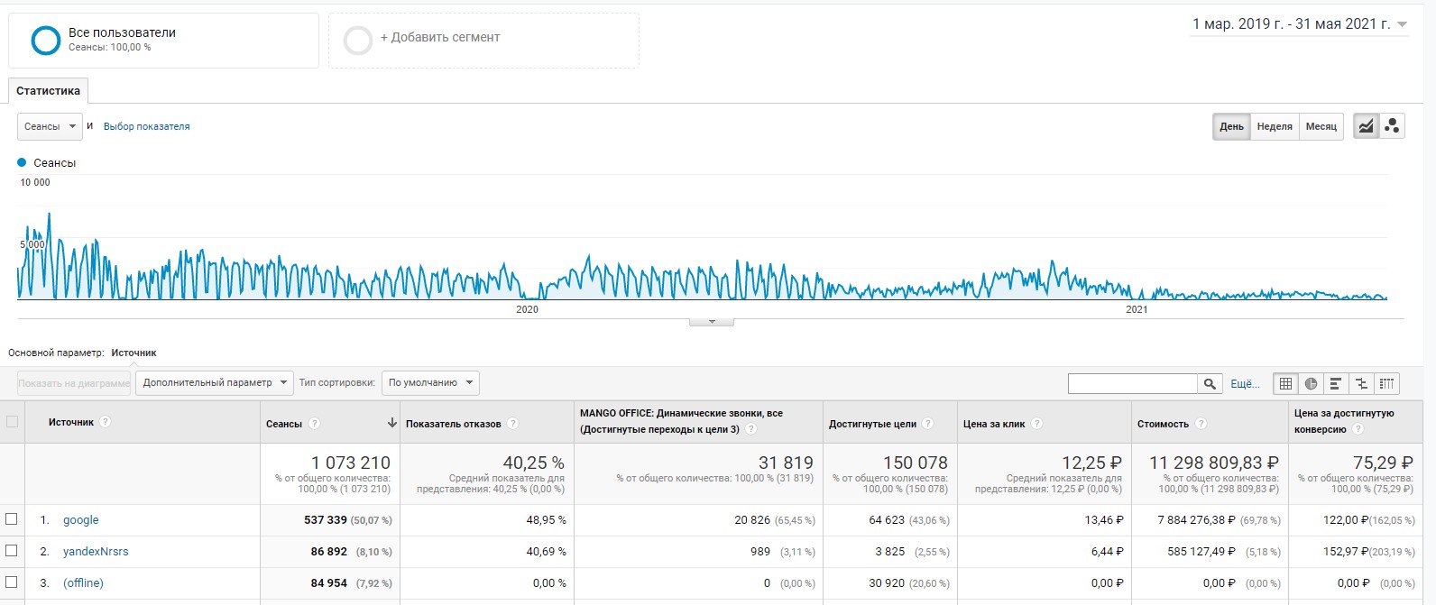Toggle the select-all checkbox in table header
Viewport: 1436px width, 605px height.
12,422
